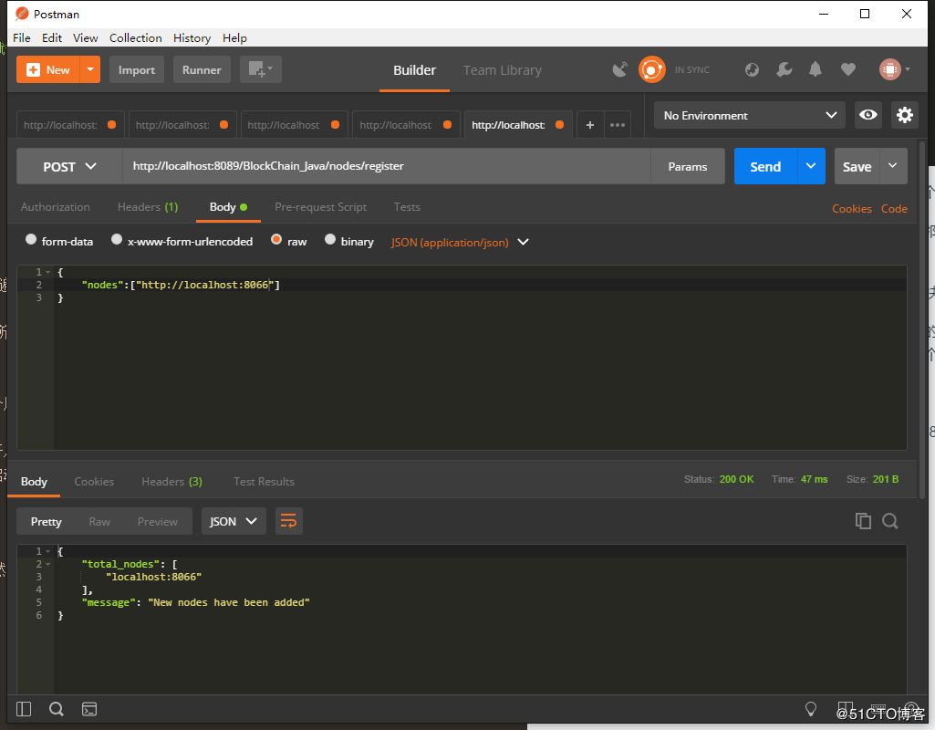
Task: Open the environment quick look eye icon
Action: pyautogui.click(x=868, y=115)
